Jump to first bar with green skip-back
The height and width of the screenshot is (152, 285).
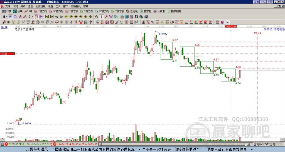point(47,17)
